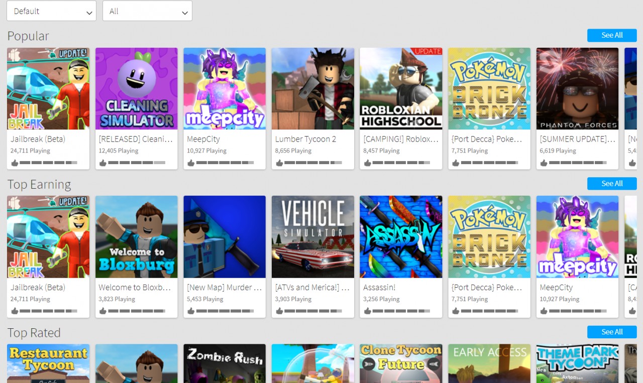Click thumbs-up icon on Popular Pokemon Brick Bronze card

point(455,163)
